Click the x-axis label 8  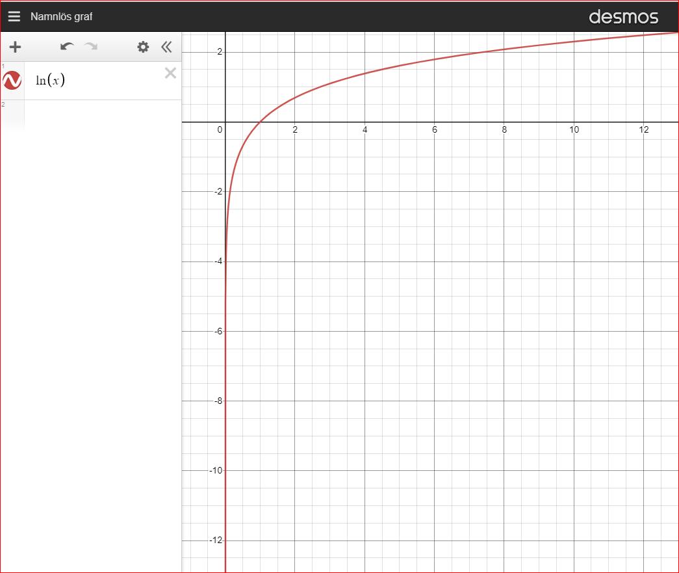tap(504, 130)
